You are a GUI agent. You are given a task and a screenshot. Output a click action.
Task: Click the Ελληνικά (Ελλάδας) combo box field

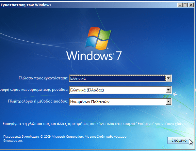click(120, 90)
